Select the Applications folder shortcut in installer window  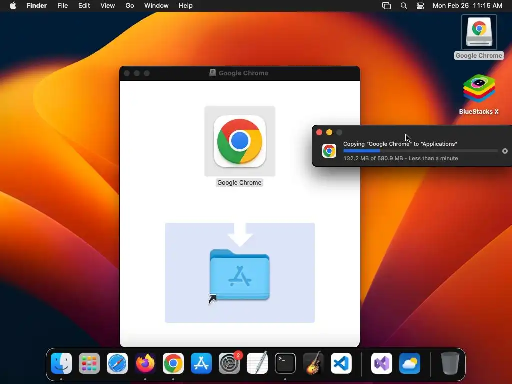pyautogui.click(x=239, y=275)
